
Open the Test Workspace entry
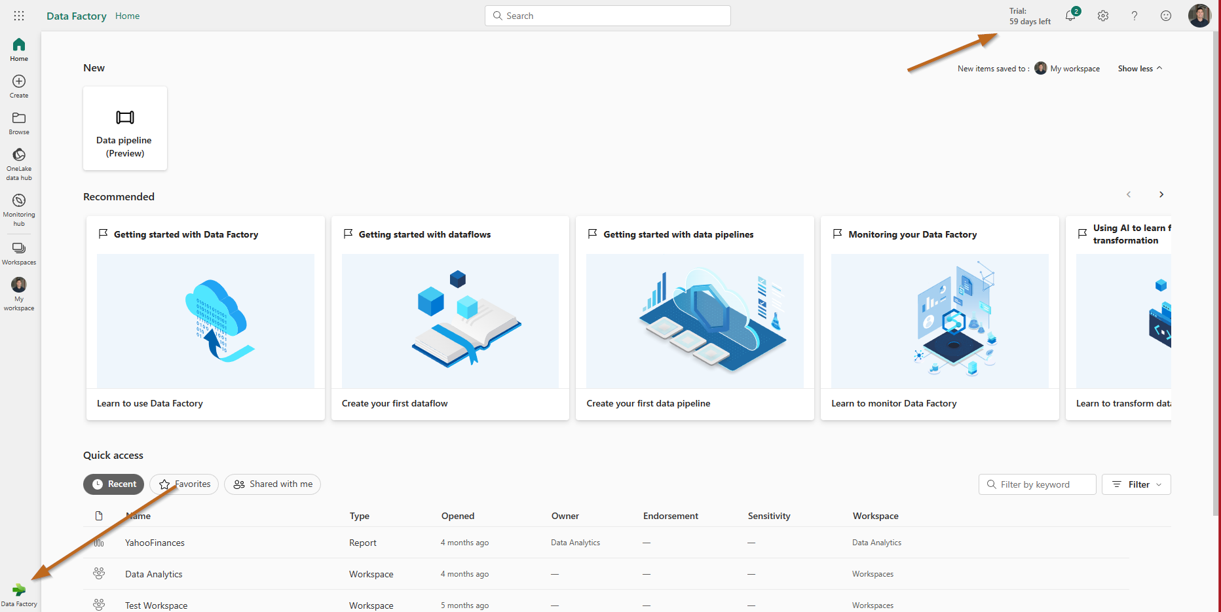[157, 605]
